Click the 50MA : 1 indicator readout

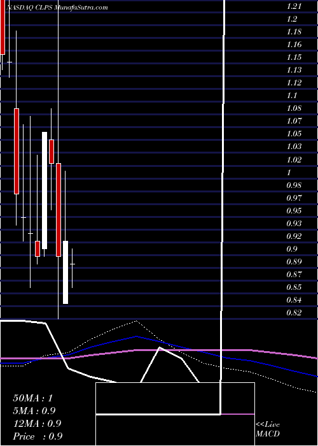point(33,398)
